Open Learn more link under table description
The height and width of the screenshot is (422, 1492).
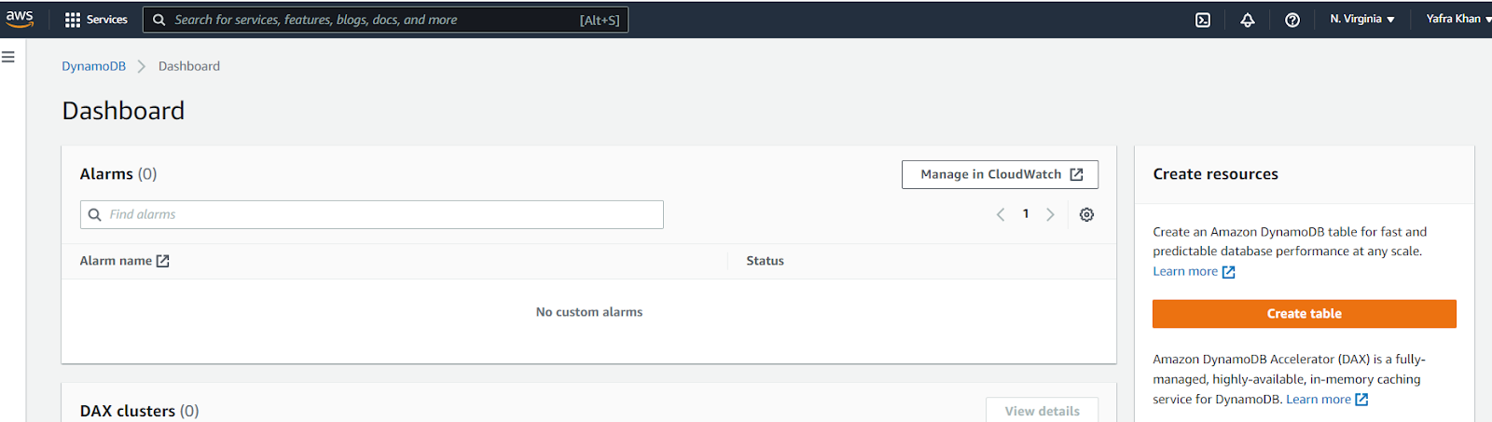point(1194,271)
